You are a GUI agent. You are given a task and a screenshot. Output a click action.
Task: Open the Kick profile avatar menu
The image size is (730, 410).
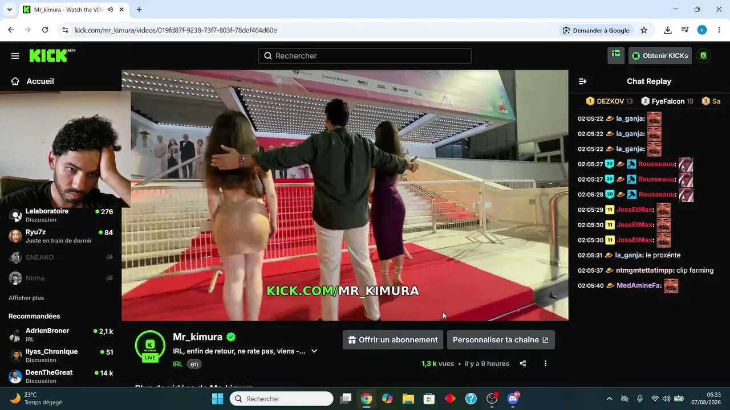coord(703,56)
